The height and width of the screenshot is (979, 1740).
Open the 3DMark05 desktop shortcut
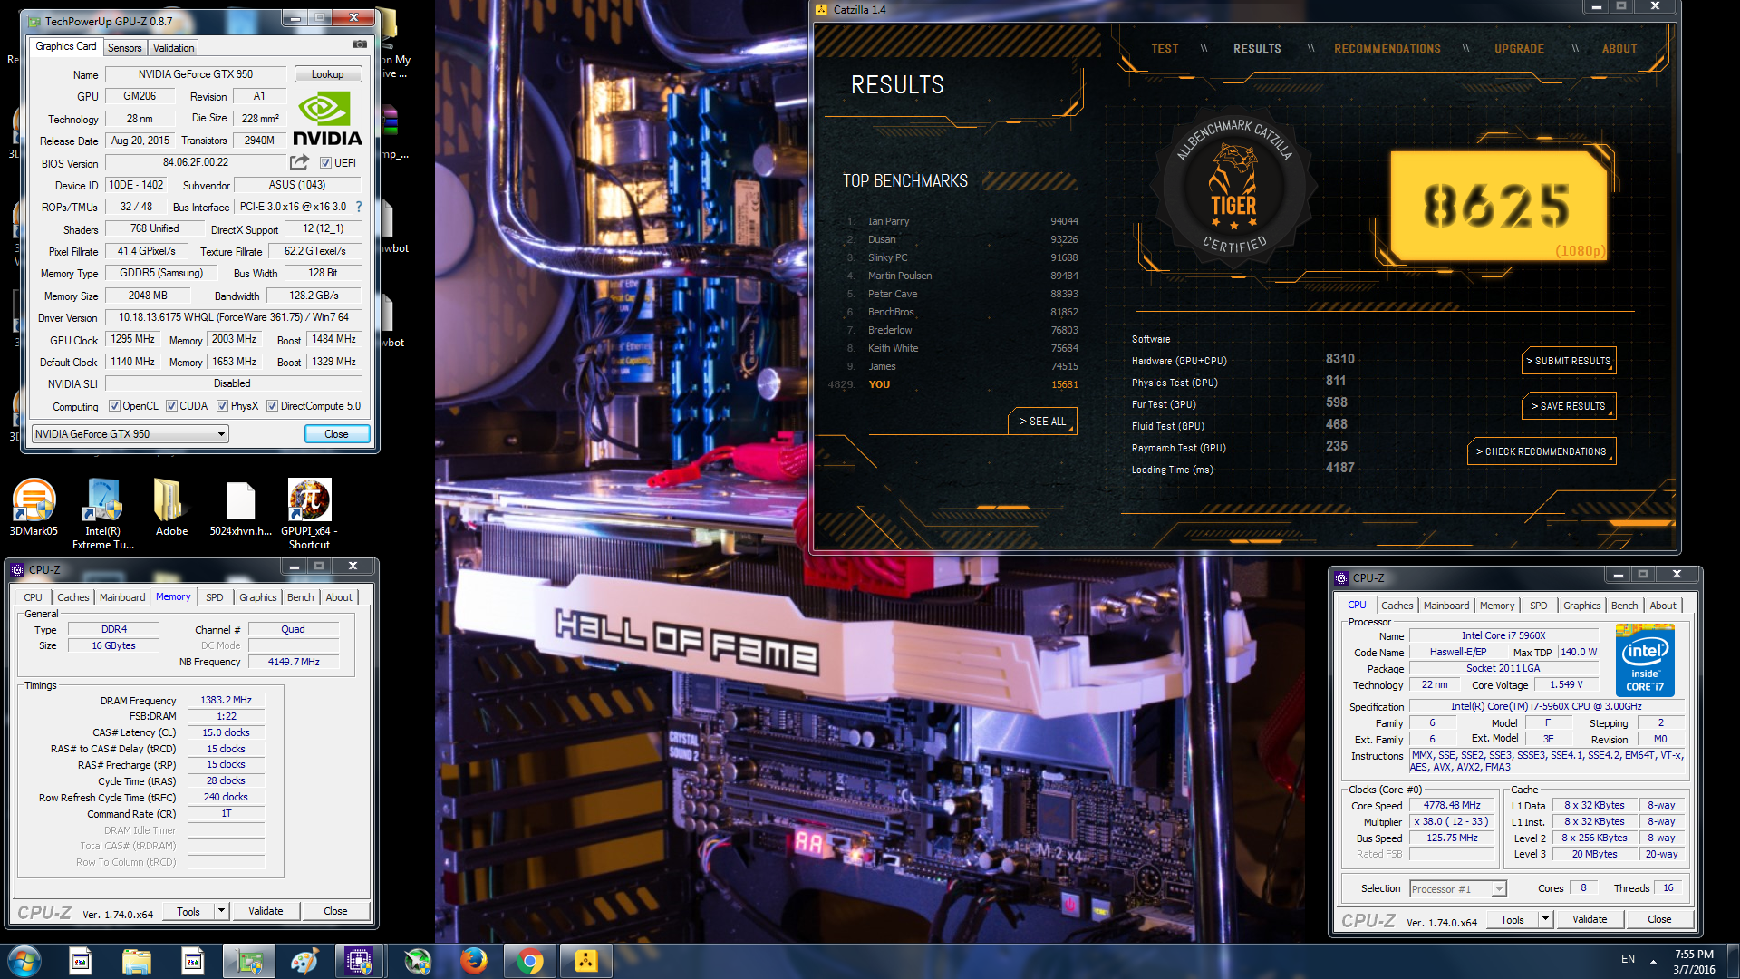click(x=34, y=508)
